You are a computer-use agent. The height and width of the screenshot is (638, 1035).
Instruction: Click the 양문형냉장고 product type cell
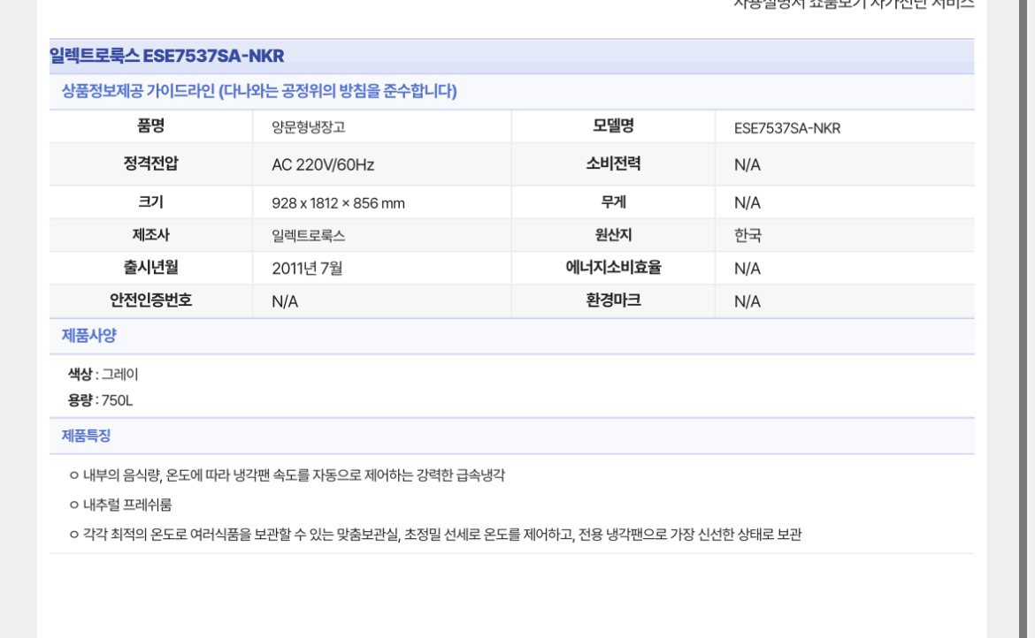click(x=309, y=125)
